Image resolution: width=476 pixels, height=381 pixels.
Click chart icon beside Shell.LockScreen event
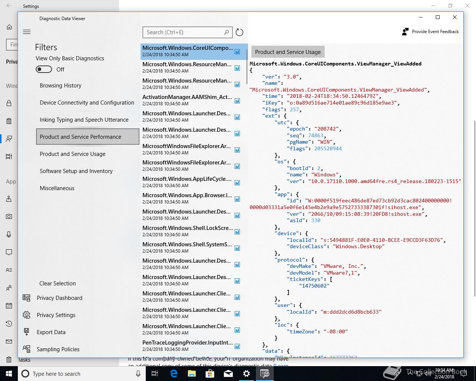(x=237, y=232)
